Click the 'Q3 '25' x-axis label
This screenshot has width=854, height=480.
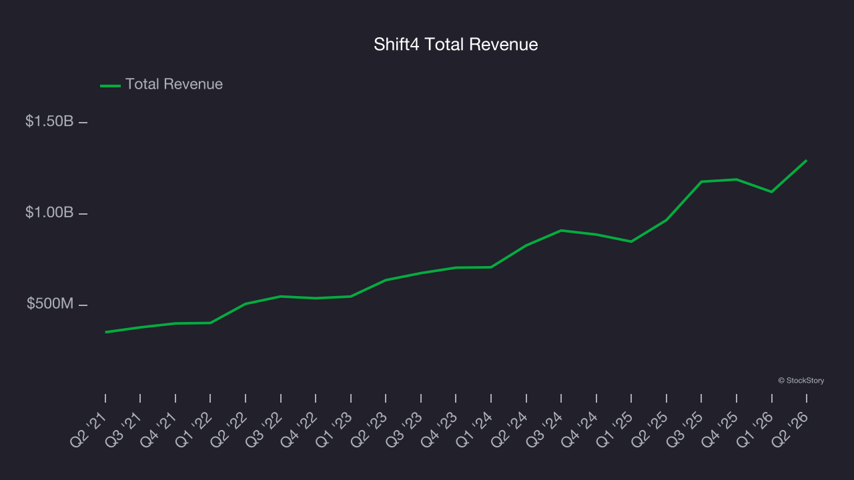pos(685,429)
